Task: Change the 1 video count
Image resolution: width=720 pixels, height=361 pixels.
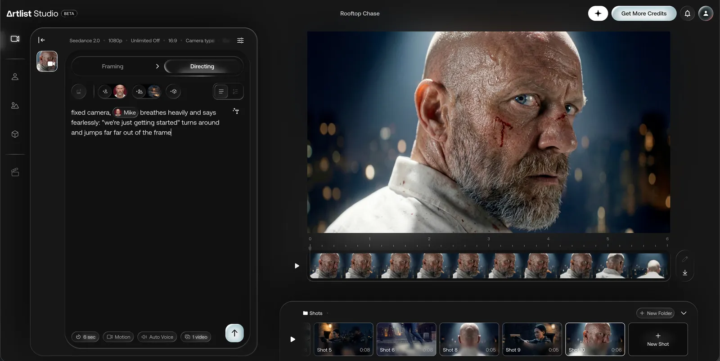Action: tap(196, 337)
